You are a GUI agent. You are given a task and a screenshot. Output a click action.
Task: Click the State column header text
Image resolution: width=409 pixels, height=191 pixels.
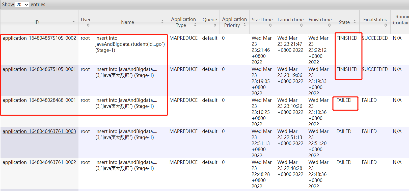point(344,22)
